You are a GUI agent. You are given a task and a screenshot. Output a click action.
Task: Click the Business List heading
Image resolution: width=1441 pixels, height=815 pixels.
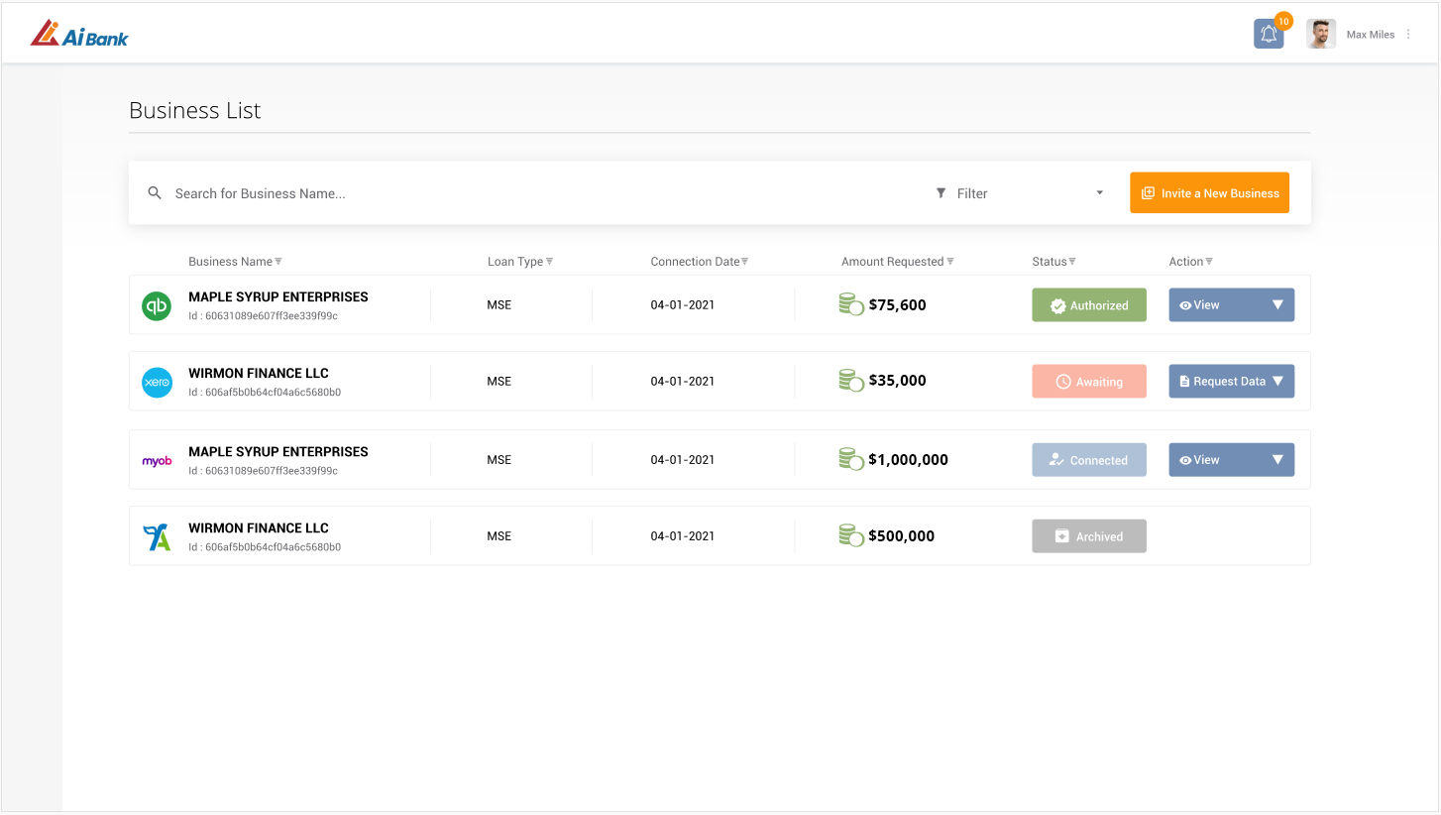point(195,110)
